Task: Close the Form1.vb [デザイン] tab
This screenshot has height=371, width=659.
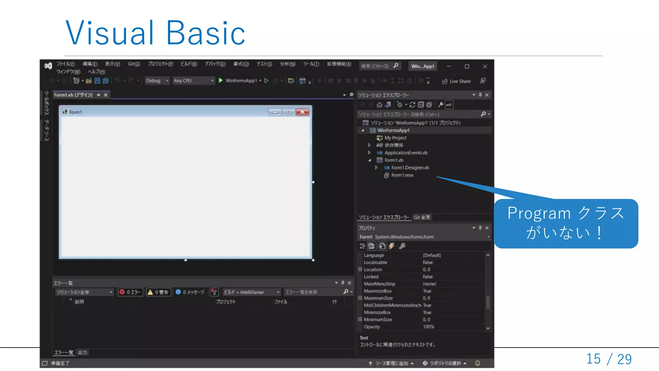Action: 106,95
